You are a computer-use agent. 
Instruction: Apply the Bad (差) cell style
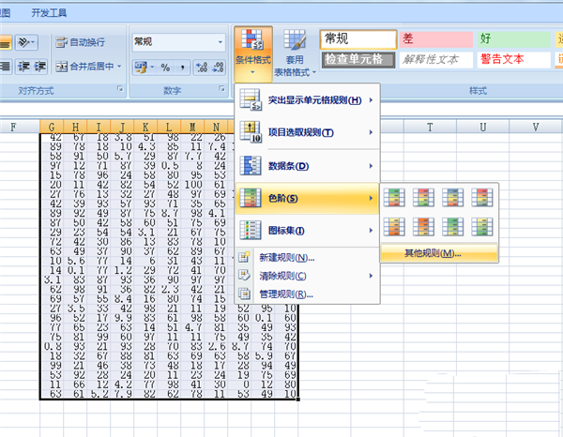click(436, 39)
